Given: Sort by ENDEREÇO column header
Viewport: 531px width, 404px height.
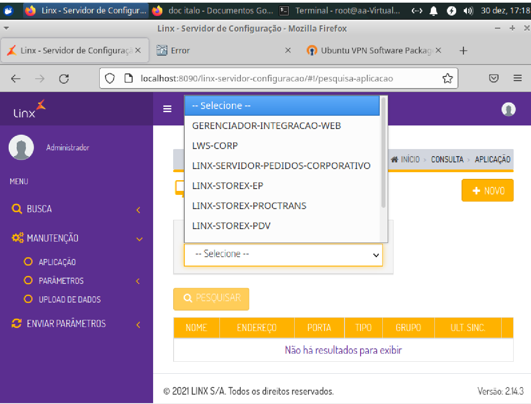Looking at the screenshot, I should coord(257,328).
